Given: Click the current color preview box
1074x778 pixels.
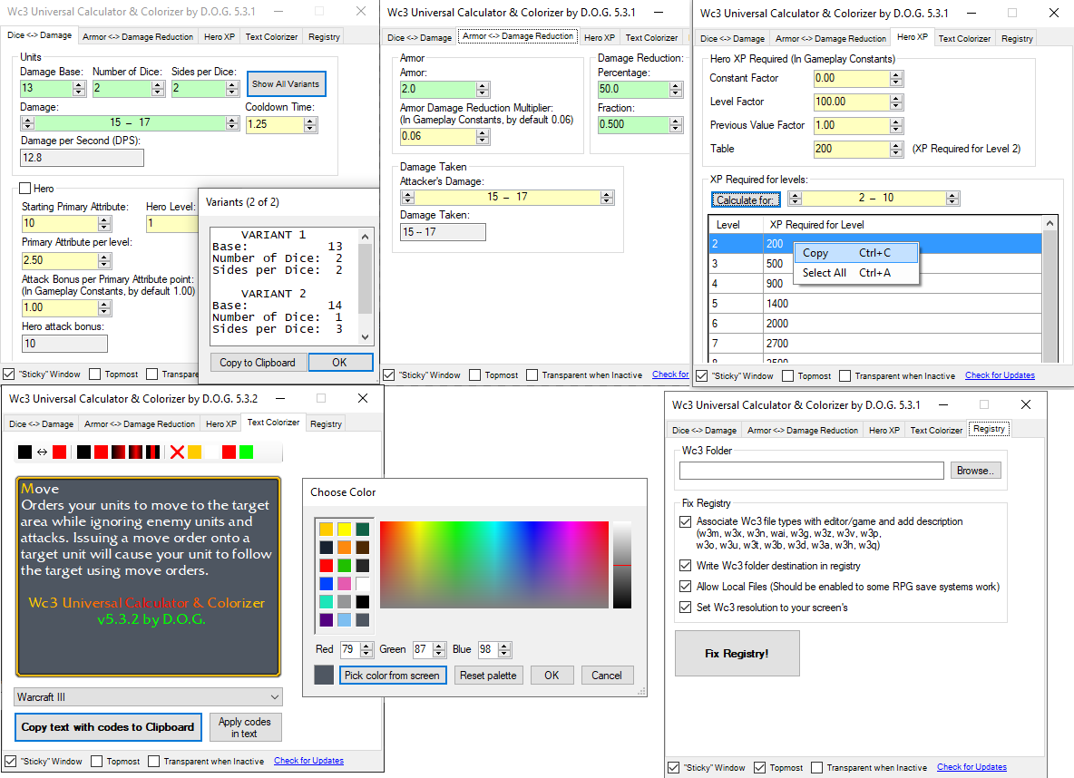Looking at the screenshot, I should tap(324, 675).
